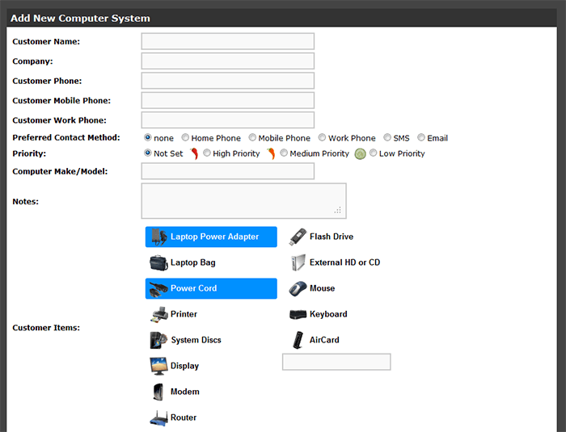Focus the Customer Name field
The height and width of the screenshot is (432, 566).
click(x=228, y=41)
